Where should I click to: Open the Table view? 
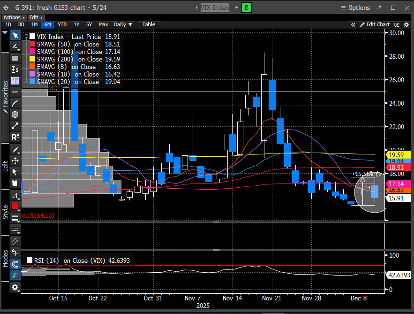149,24
